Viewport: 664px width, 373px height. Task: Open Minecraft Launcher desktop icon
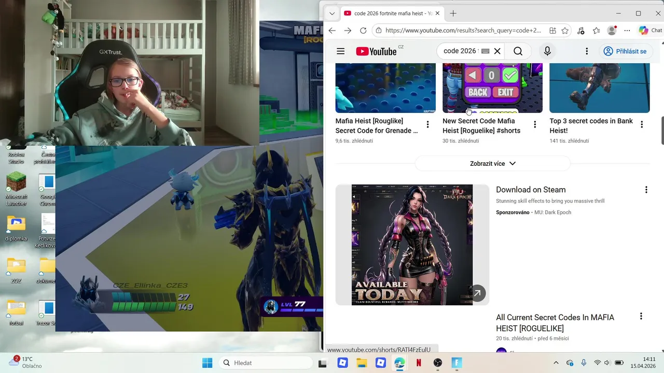pos(16,189)
